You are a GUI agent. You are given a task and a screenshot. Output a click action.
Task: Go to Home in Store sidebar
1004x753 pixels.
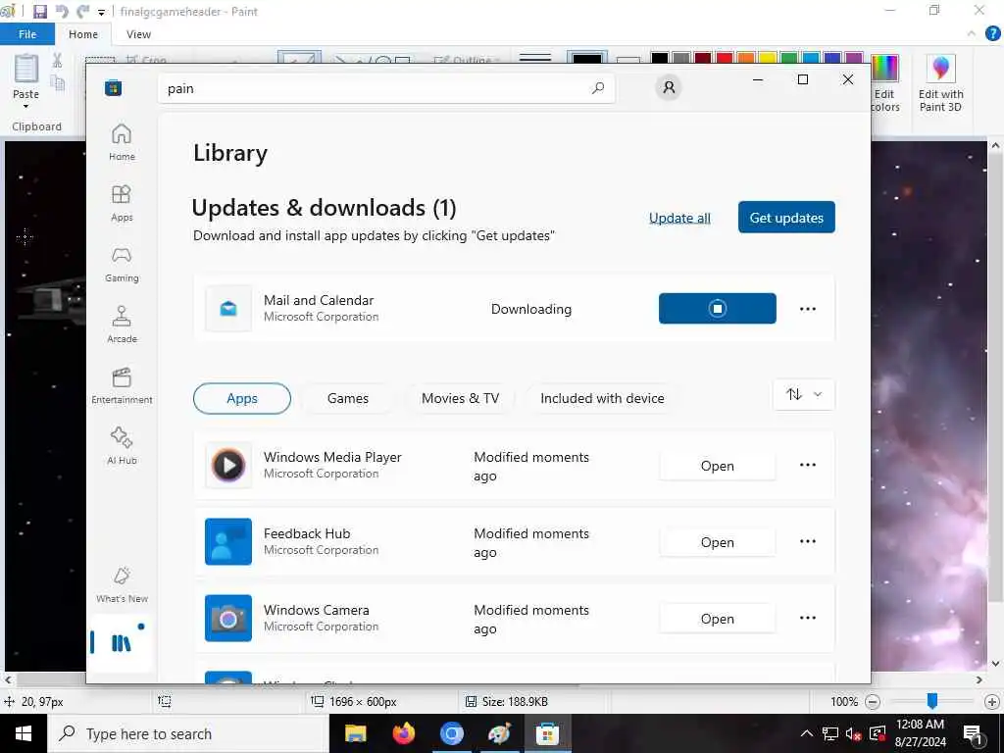click(122, 142)
